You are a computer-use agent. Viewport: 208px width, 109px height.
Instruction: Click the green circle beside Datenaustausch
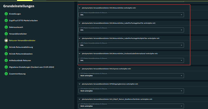(x=6, y=27)
